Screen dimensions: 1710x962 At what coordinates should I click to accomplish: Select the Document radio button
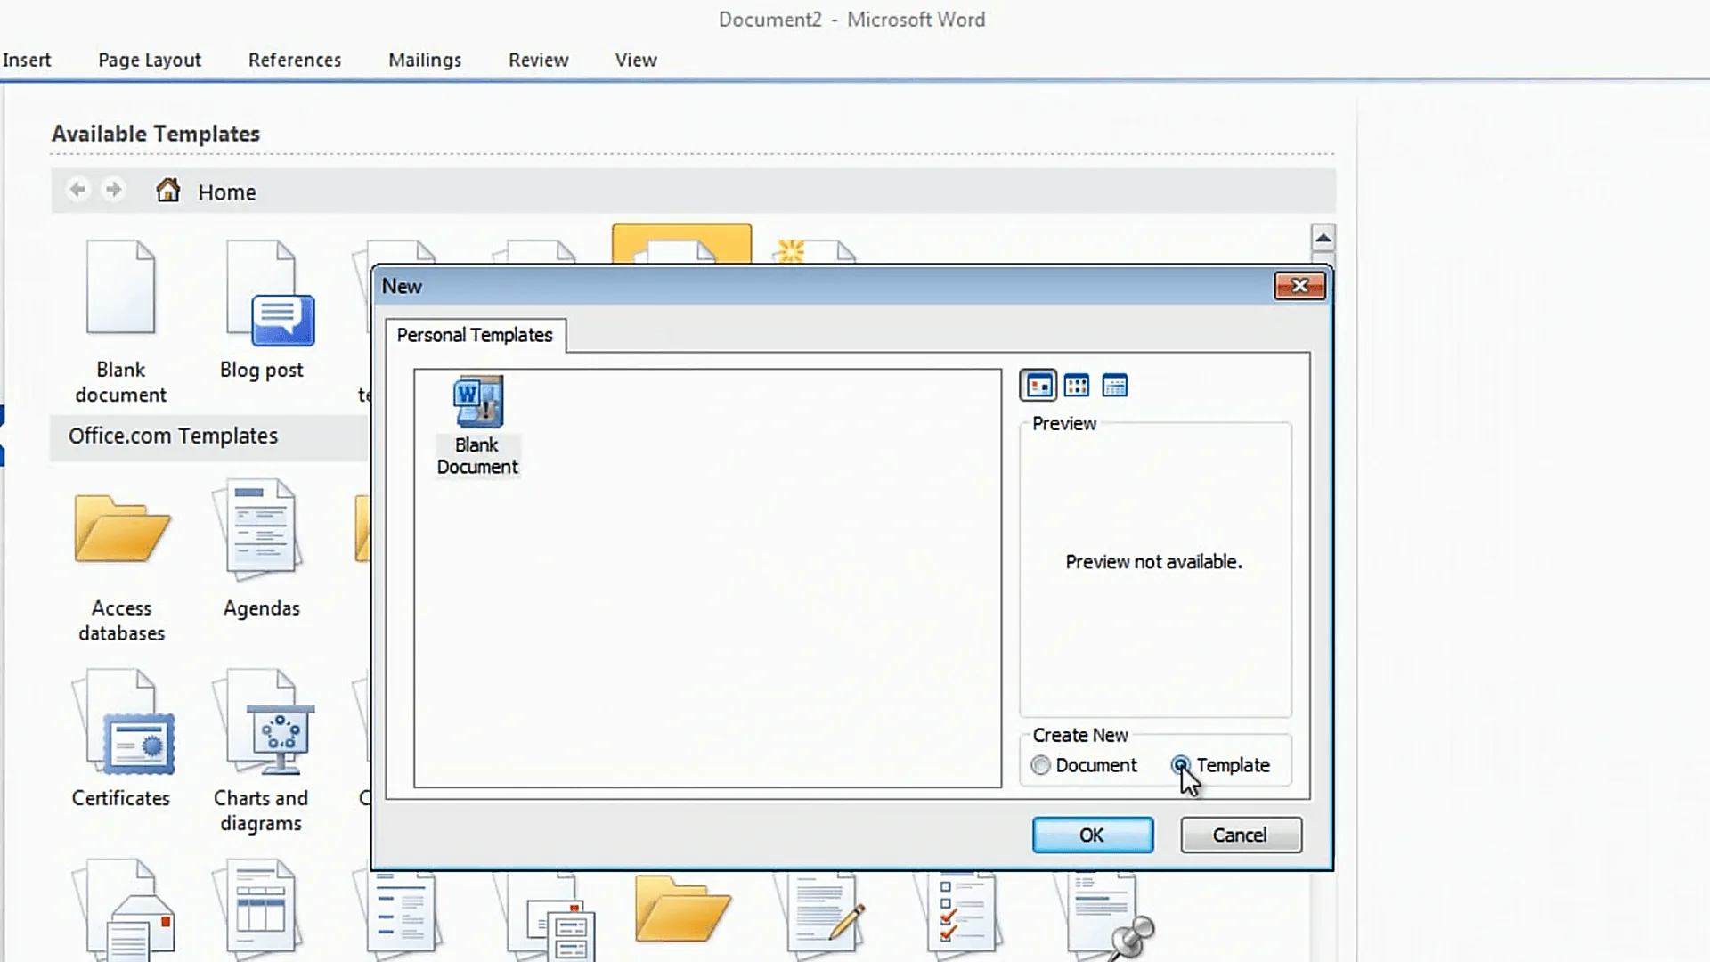(1040, 765)
